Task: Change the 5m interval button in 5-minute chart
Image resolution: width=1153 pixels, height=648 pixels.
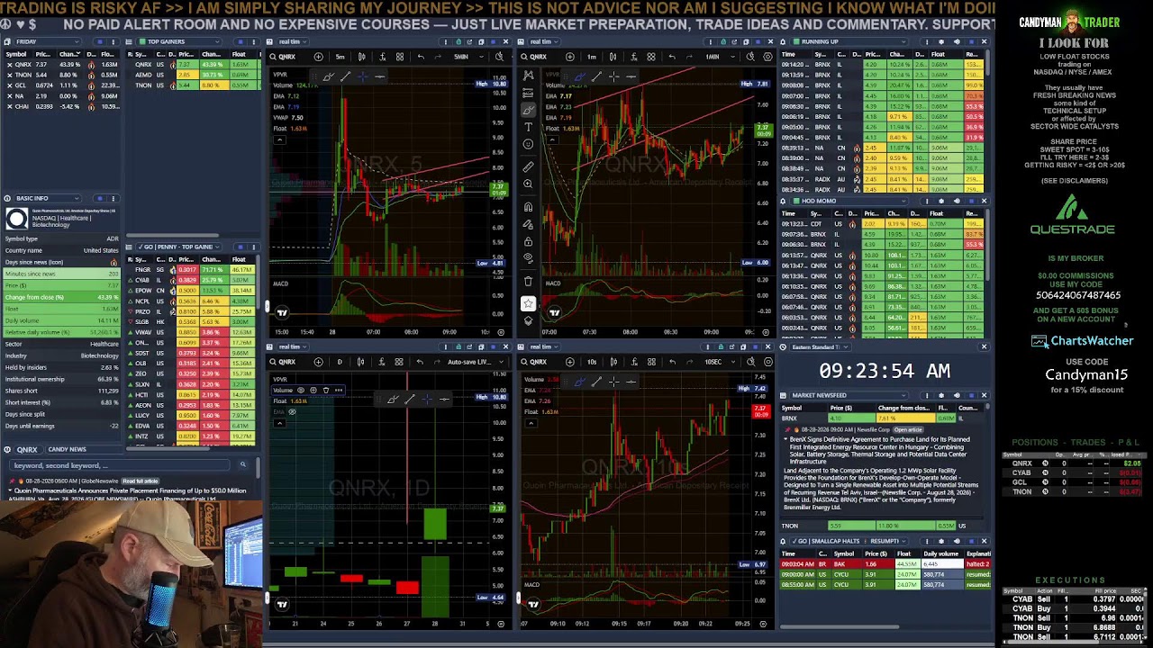Action: coord(340,57)
